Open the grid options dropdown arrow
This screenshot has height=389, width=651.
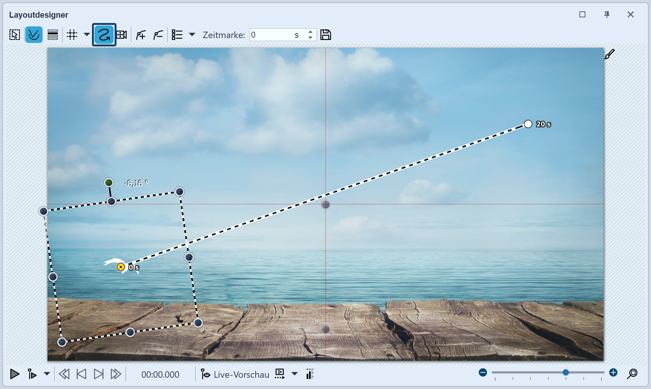[x=87, y=35]
